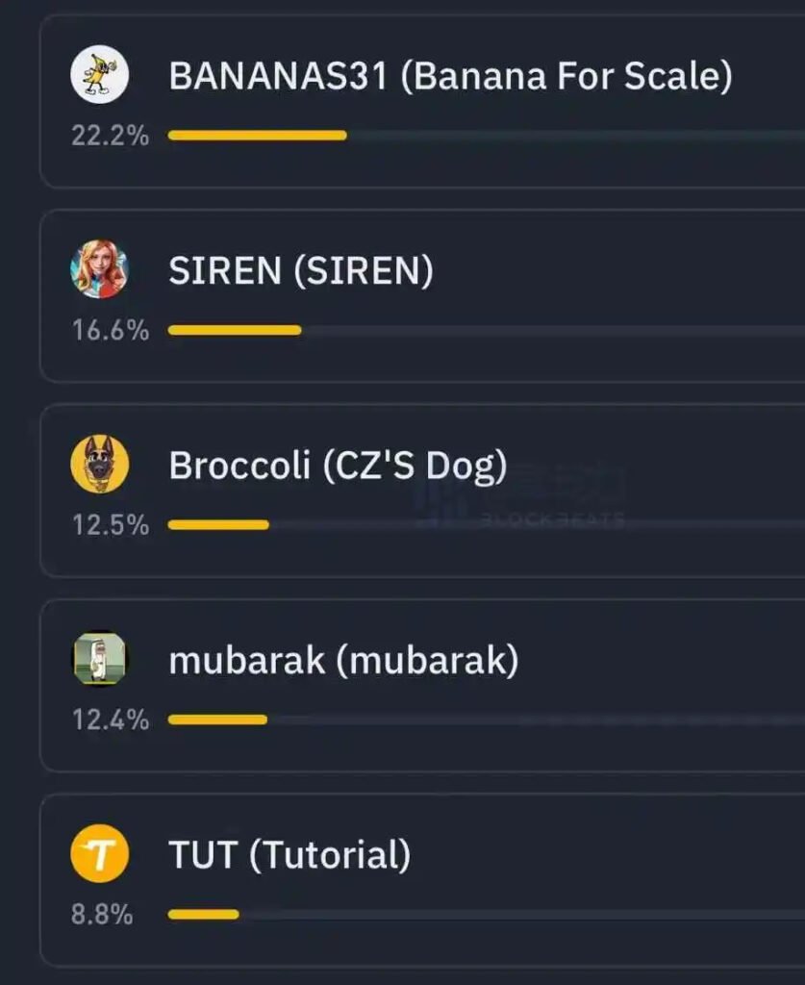
Task: Choose Broccoli (CZ'S Dog) label
Action: (338, 467)
